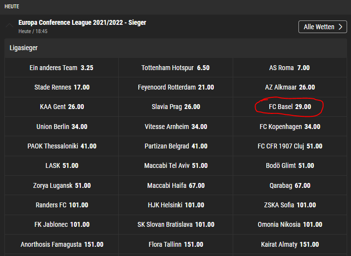
Task: Select Maccabi Tel Aviv 51.00 odds
Action: 176,165
